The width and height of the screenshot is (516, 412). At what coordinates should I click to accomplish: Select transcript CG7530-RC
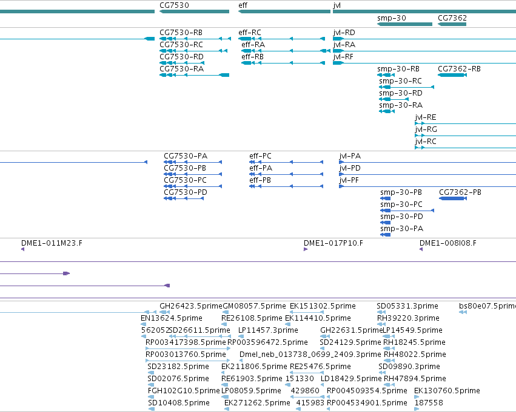point(193,51)
